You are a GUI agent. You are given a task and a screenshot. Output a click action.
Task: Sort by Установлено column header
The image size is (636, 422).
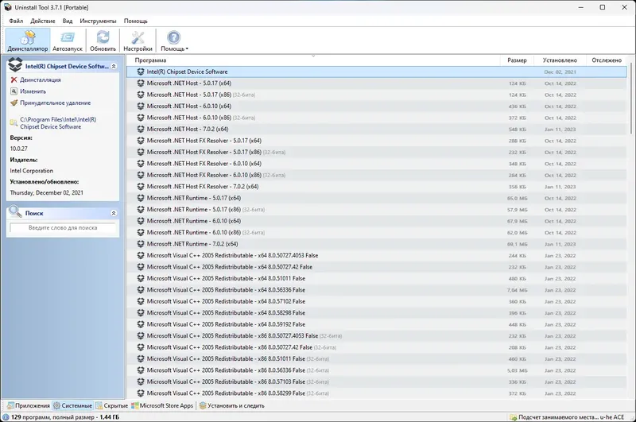point(560,60)
